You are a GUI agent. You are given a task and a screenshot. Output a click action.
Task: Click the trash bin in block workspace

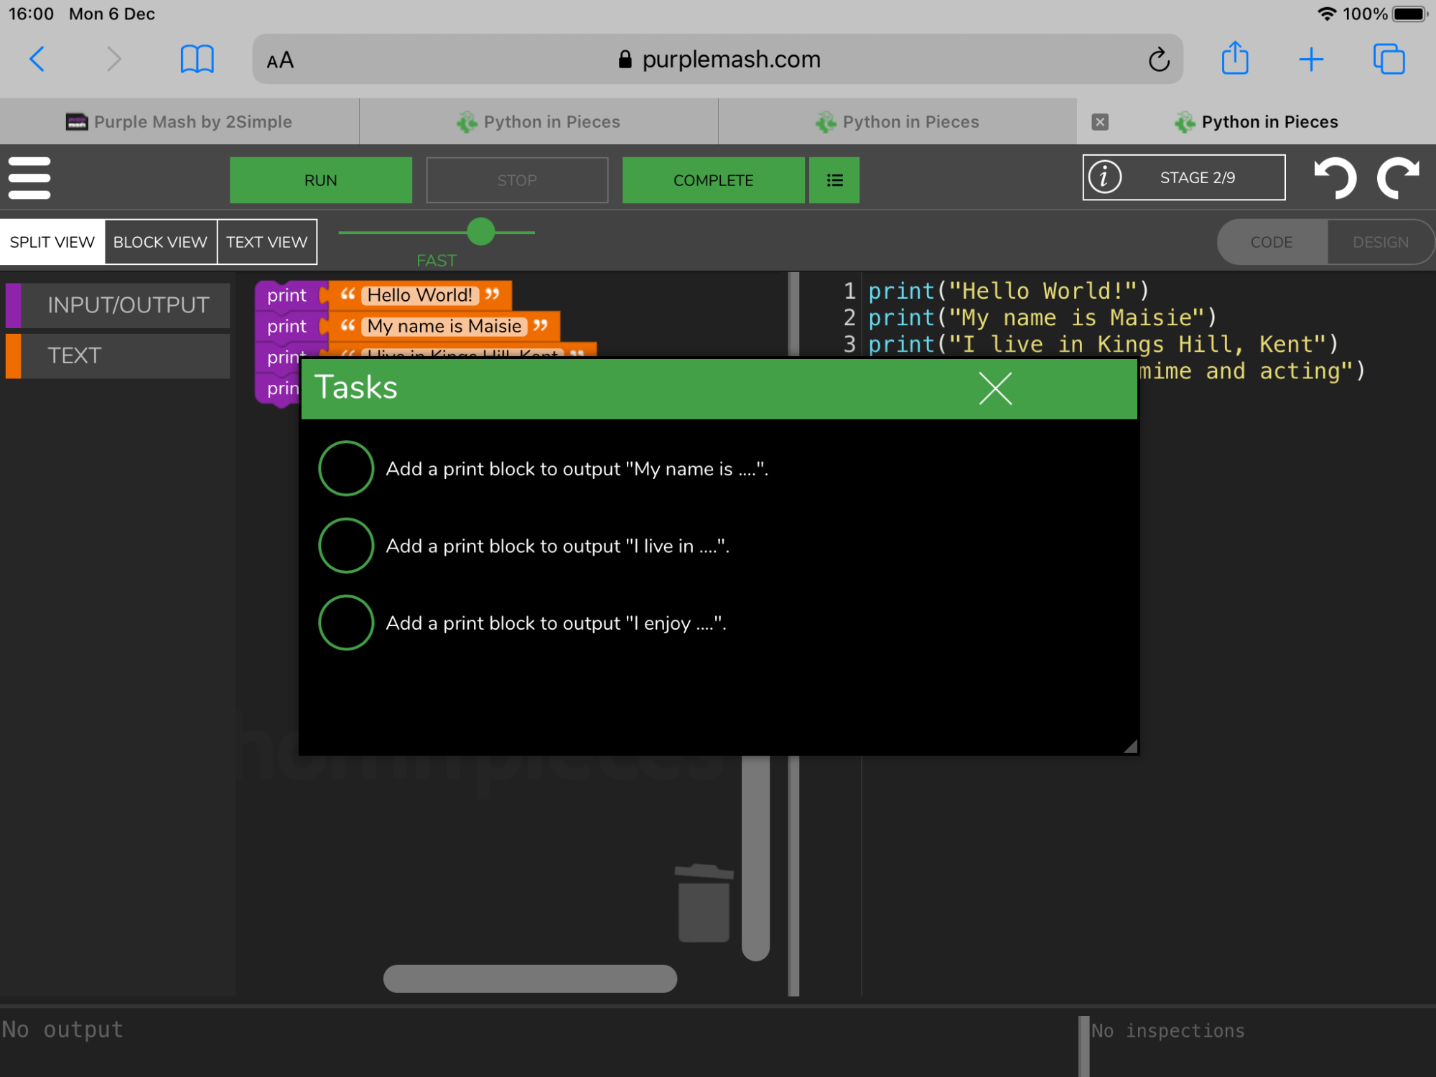click(x=704, y=903)
